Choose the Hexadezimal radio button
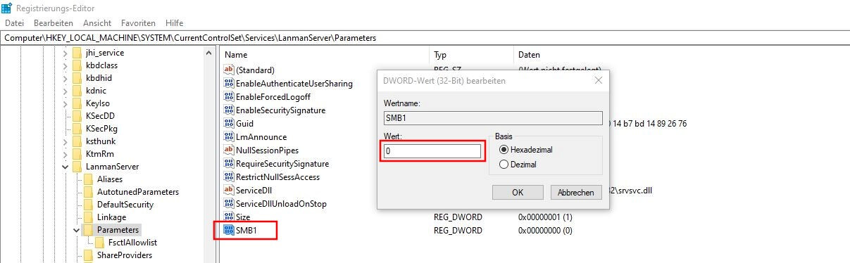Image resolution: width=850 pixels, height=263 pixels. (x=503, y=150)
